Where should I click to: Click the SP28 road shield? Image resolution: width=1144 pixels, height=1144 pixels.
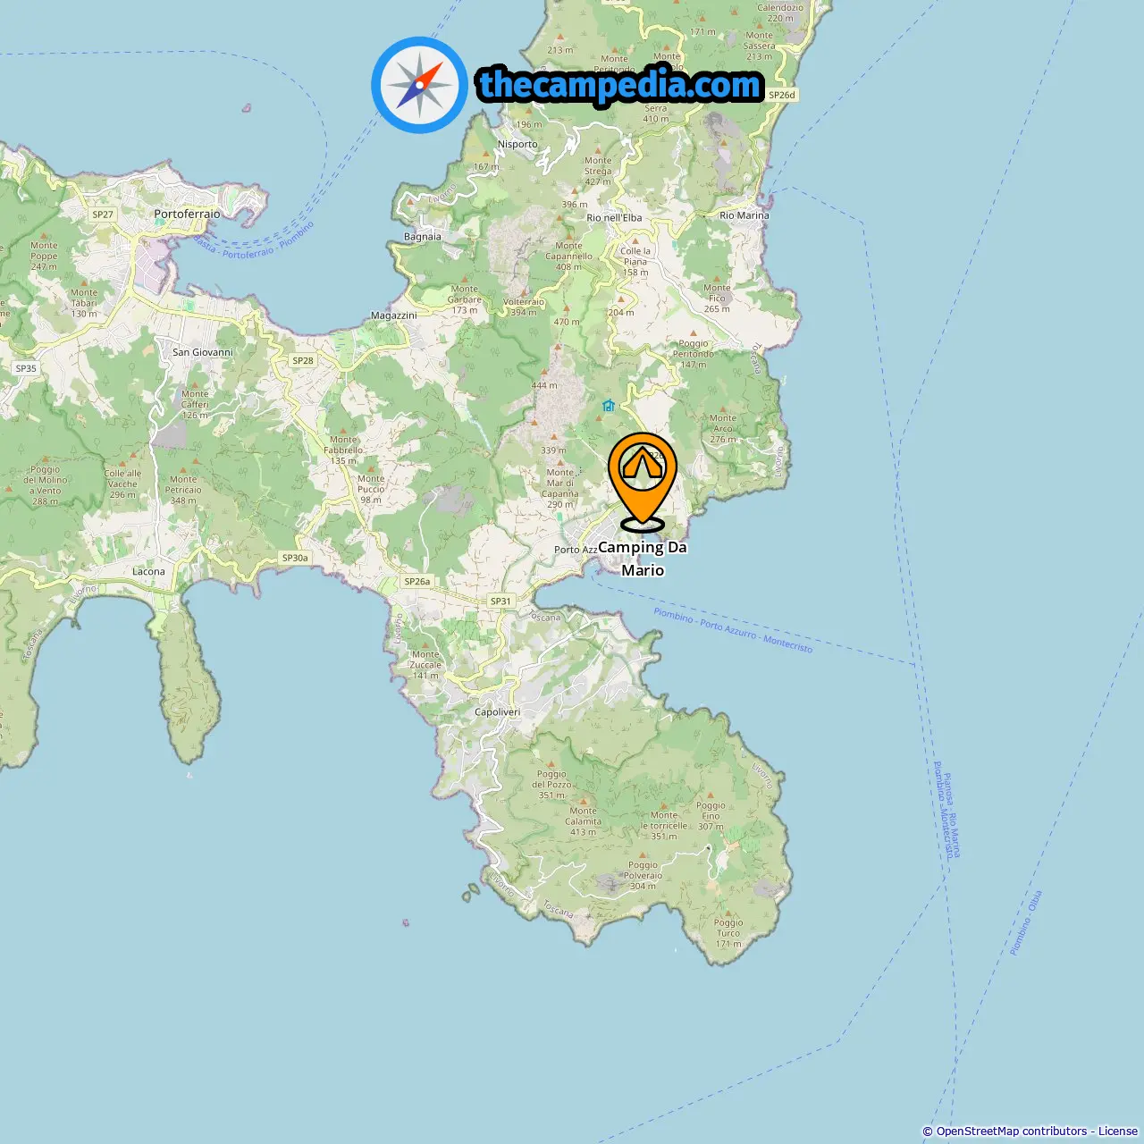click(303, 360)
